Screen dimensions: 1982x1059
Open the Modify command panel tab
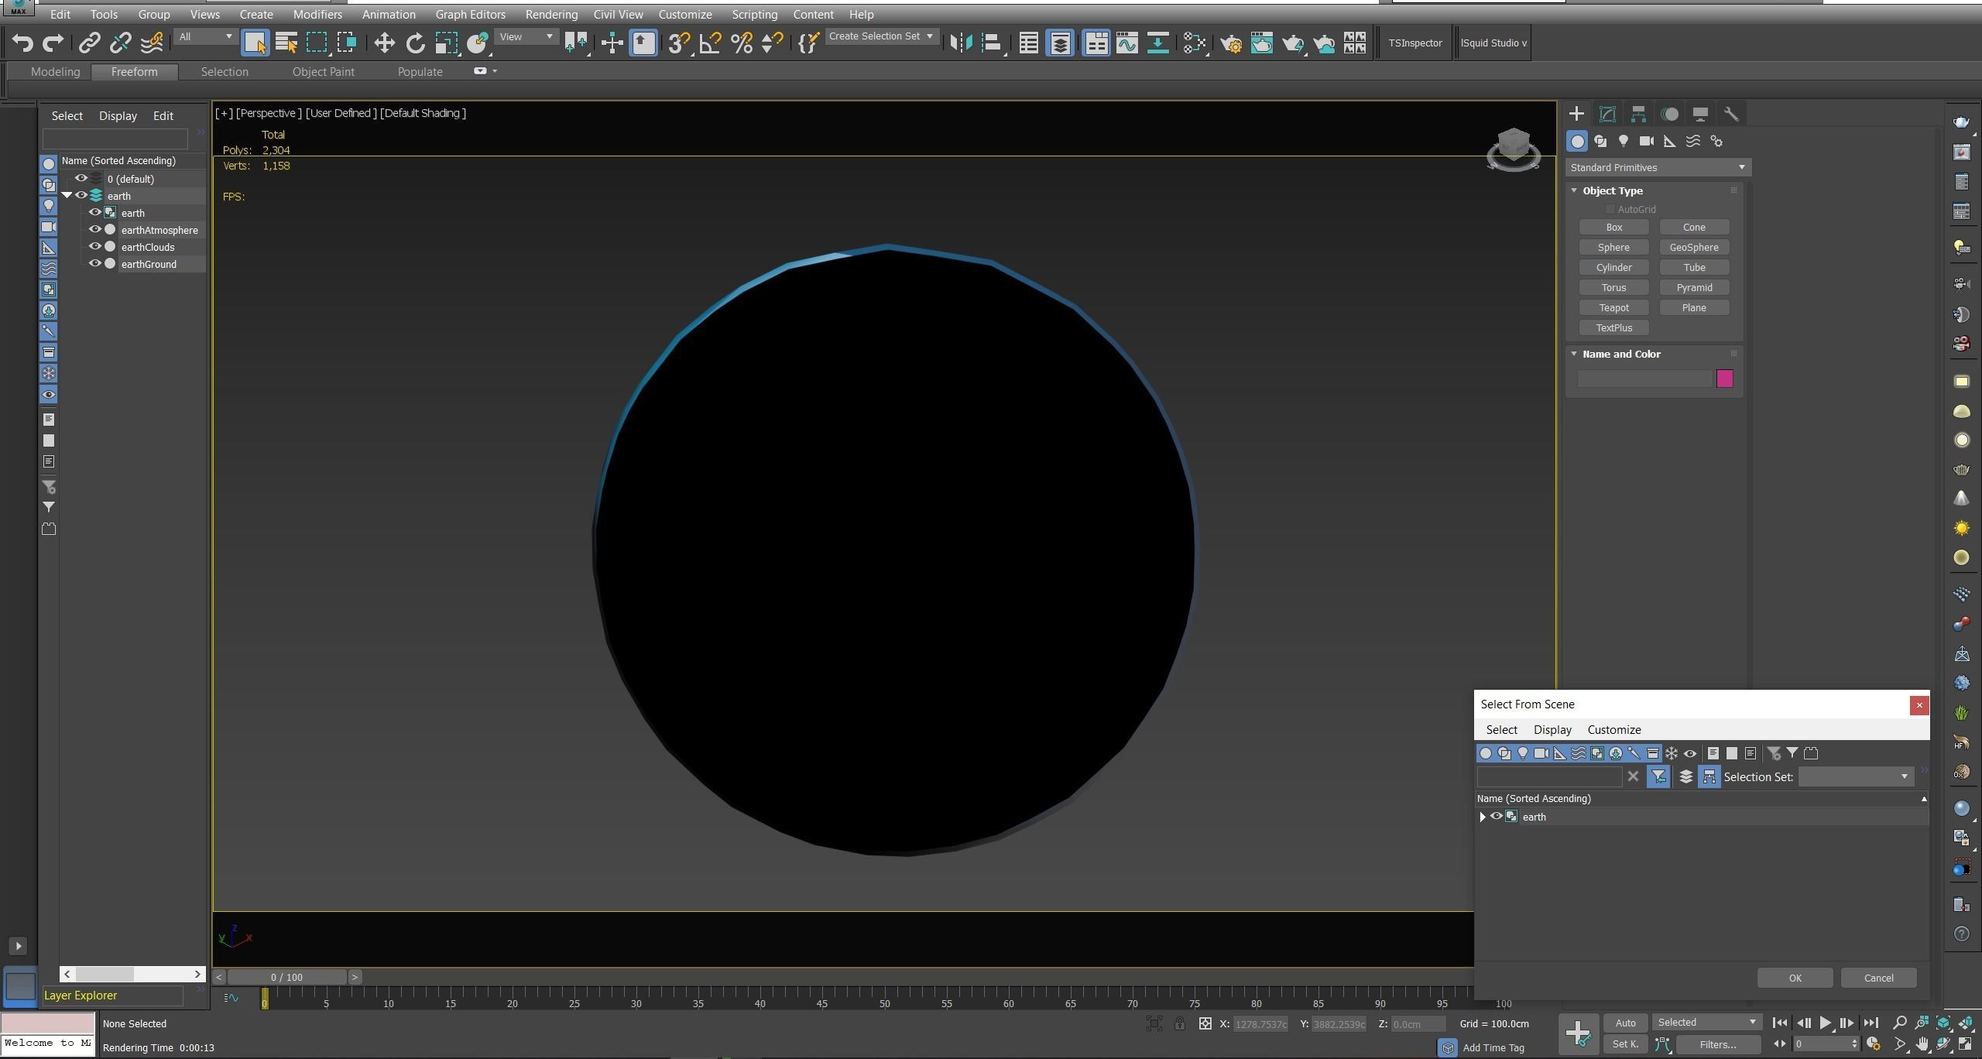pos(1607,114)
